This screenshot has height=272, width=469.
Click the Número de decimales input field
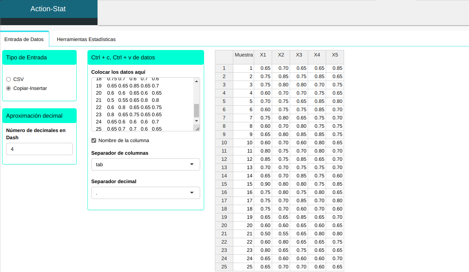coord(39,149)
